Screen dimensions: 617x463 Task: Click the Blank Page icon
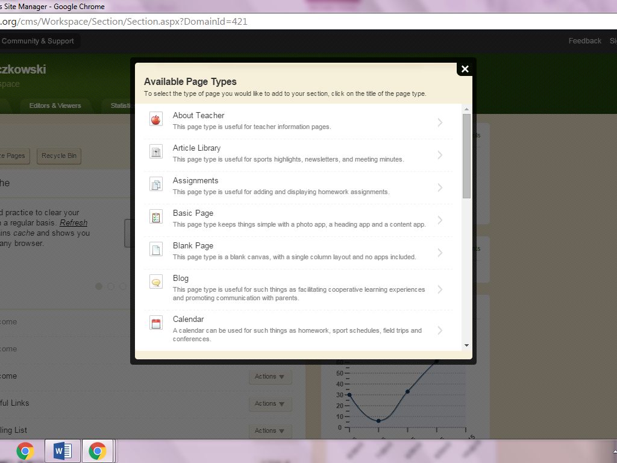point(156,250)
